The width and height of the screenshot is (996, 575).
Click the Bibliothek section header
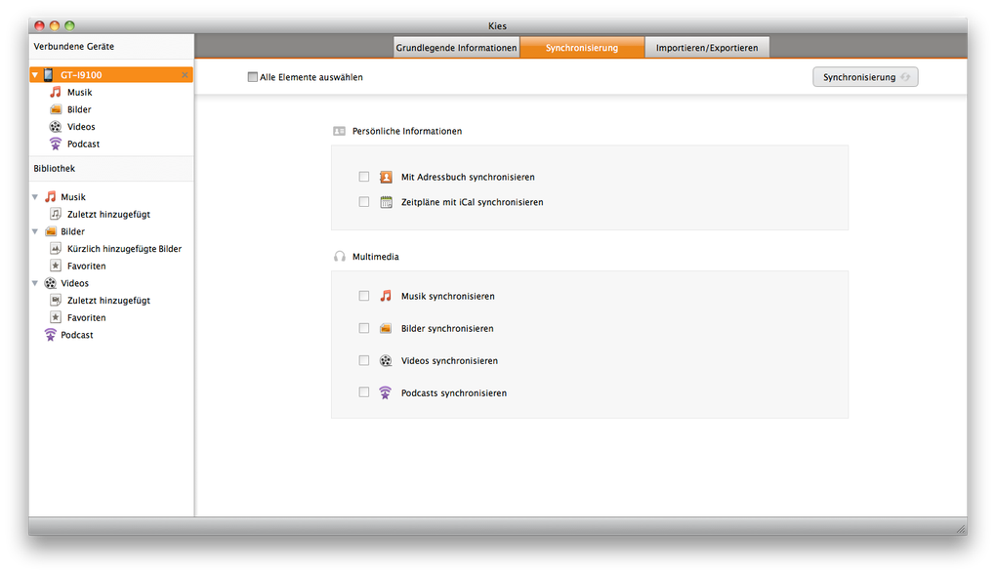(x=111, y=168)
